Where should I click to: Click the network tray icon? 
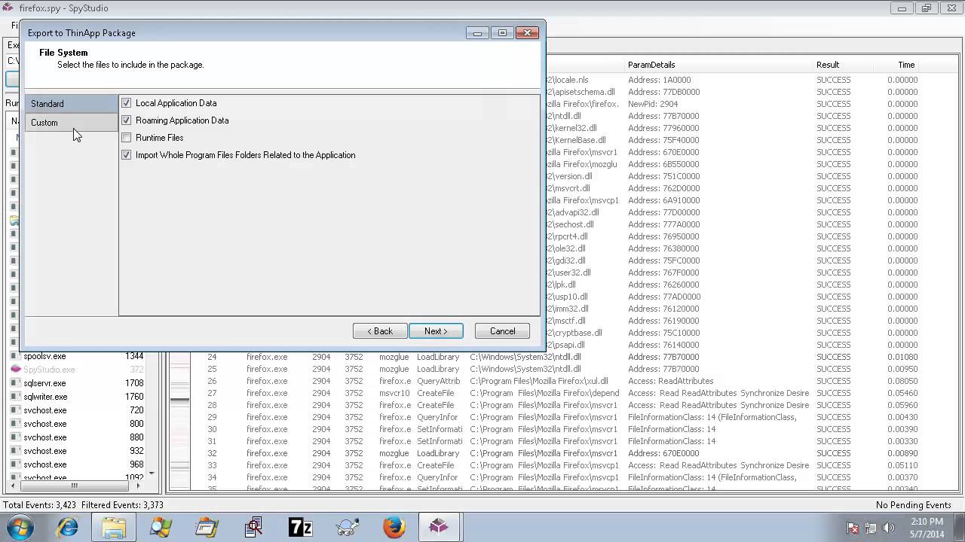[871, 528]
